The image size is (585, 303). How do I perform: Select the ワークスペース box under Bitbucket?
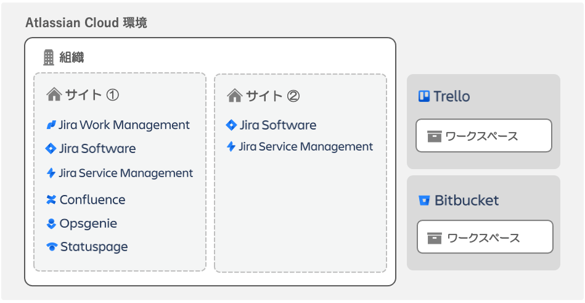pyautogui.click(x=485, y=236)
